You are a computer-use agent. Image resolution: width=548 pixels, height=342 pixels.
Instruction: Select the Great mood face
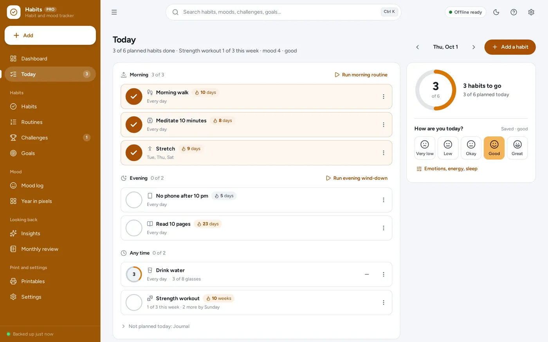pyautogui.click(x=517, y=148)
